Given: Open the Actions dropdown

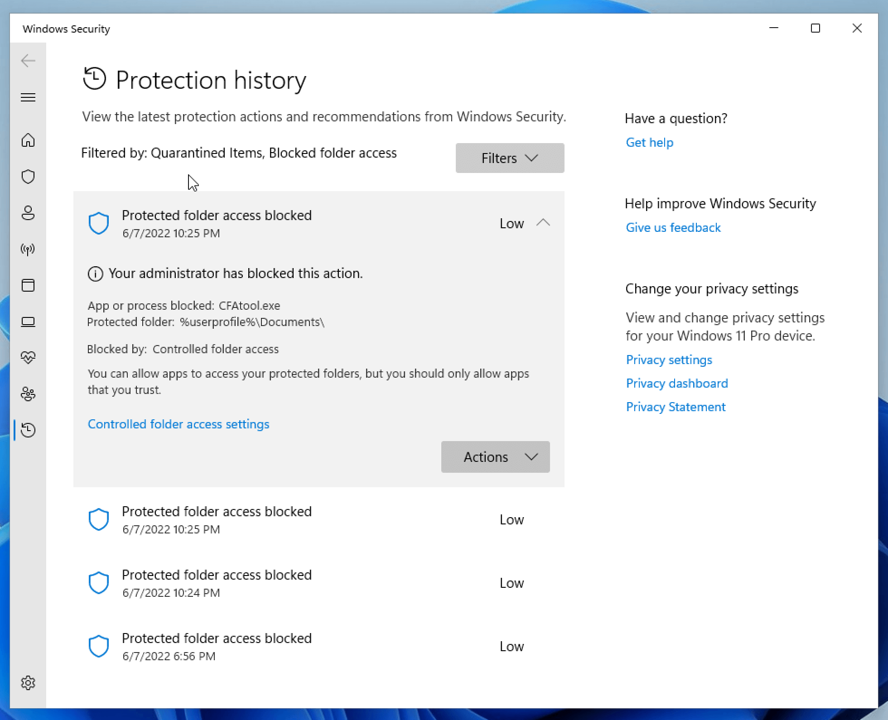Looking at the screenshot, I should (495, 457).
